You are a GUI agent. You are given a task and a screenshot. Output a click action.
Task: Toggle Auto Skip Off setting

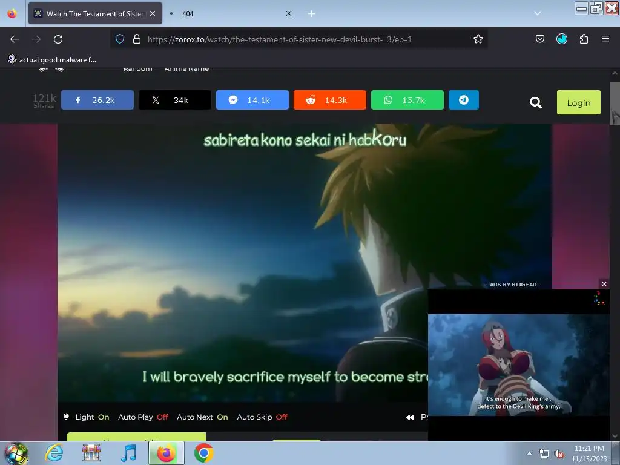[262, 417]
